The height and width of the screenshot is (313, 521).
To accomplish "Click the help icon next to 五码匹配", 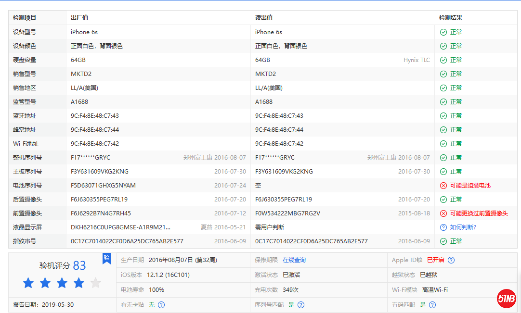I will tap(432, 305).
